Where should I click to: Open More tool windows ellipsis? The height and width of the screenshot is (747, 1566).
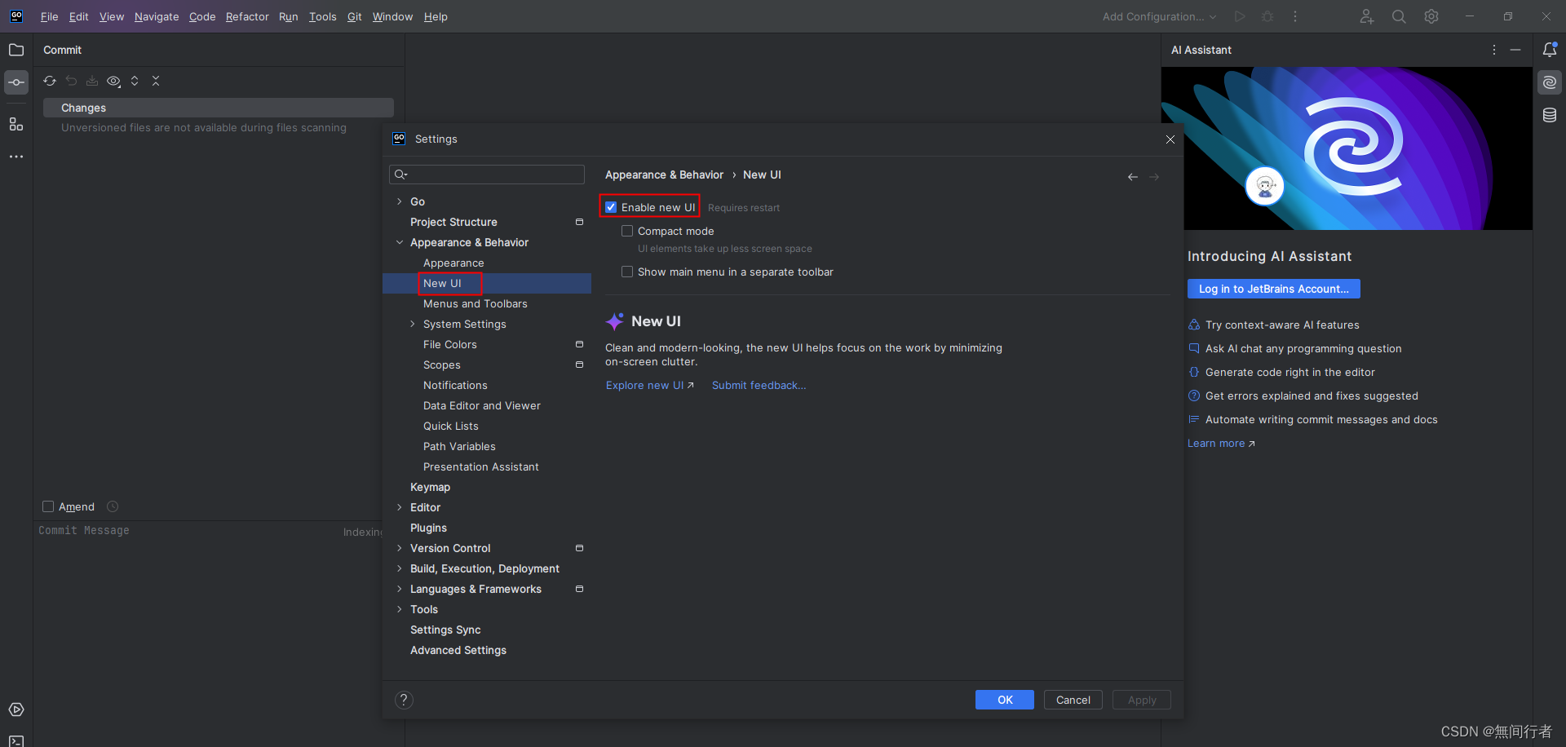(x=16, y=156)
